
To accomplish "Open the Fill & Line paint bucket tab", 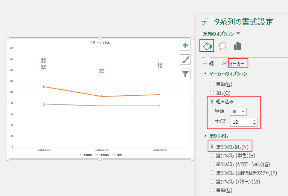I will pos(207,46).
